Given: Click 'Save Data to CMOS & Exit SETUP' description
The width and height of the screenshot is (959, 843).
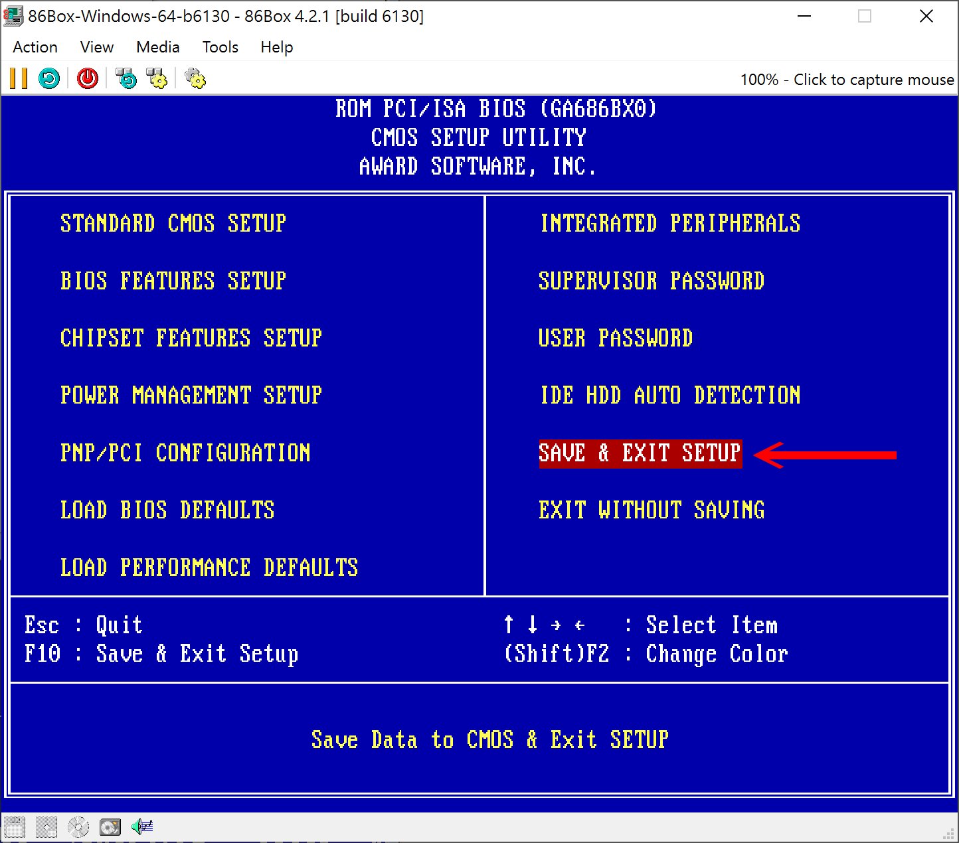Looking at the screenshot, I should [490, 740].
